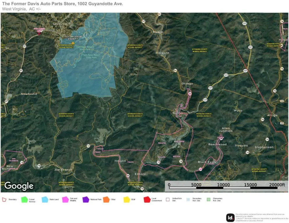Click the pink Fish and Wildlife swatch

pyautogui.click(x=65, y=200)
